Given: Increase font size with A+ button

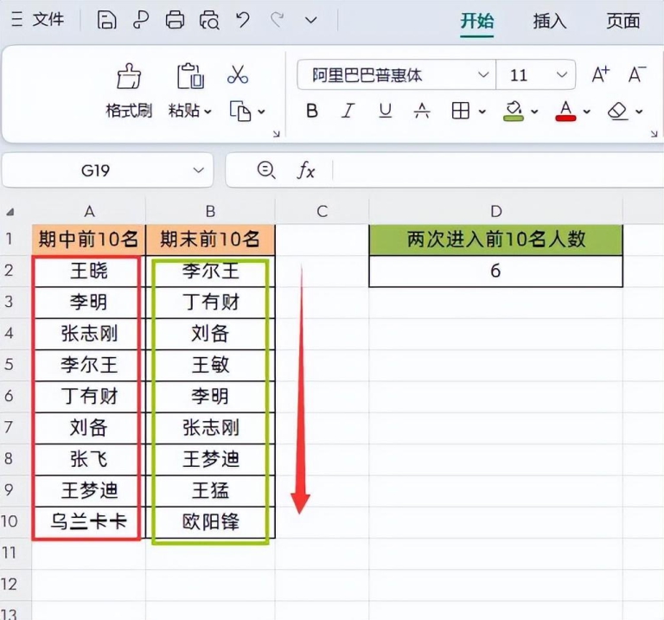Looking at the screenshot, I should tap(600, 75).
